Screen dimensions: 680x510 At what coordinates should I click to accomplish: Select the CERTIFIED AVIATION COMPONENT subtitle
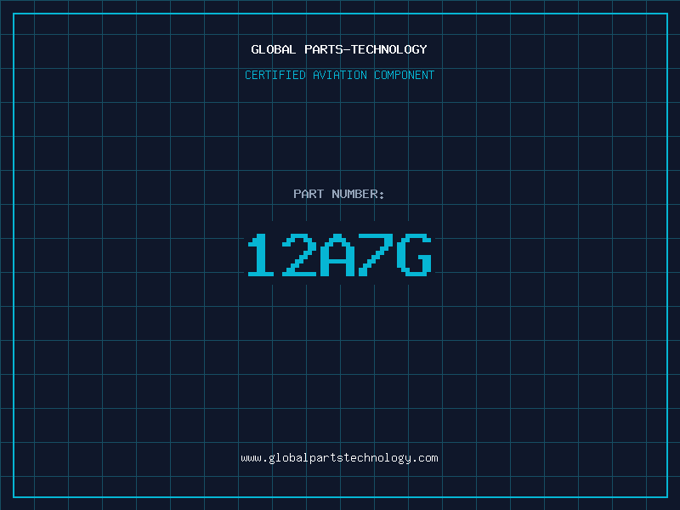click(339, 75)
